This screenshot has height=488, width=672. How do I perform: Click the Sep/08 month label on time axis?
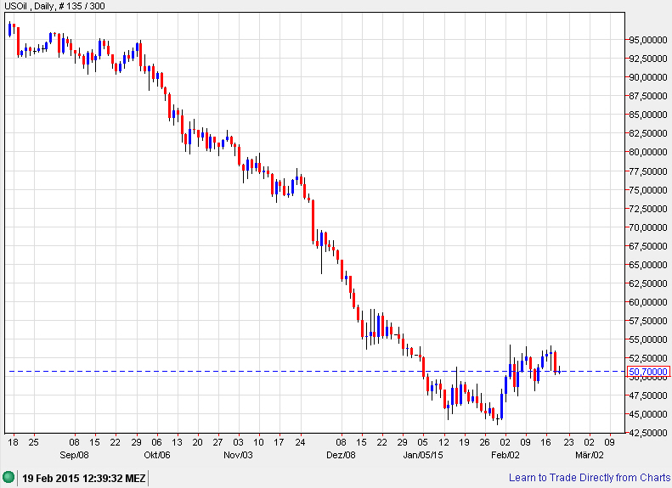(x=74, y=455)
